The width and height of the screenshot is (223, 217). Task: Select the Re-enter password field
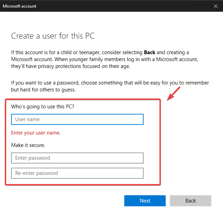pyautogui.click(x=77, y=173)
